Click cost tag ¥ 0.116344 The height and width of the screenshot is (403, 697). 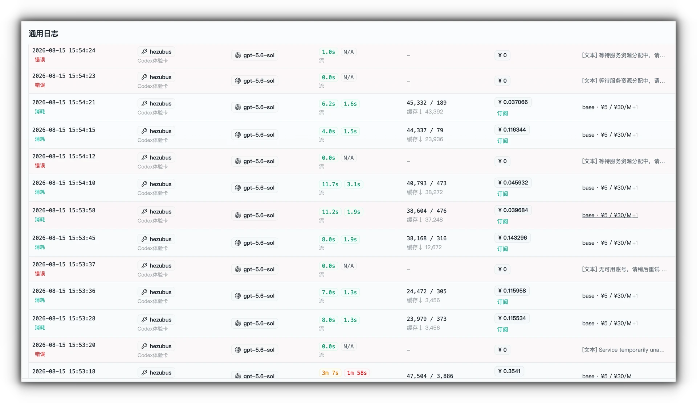(x=512, y=129)
